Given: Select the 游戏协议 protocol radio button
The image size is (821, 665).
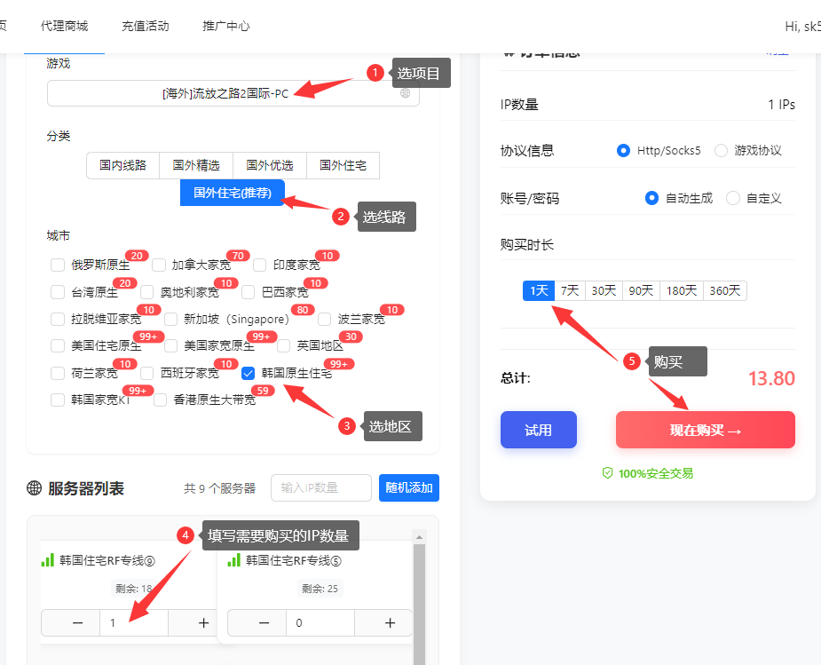Looking at the screenshot, I should tap(721, 150).
